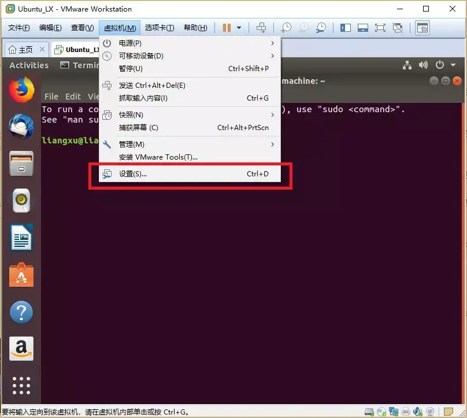This screenshot has width=467, height=418.
Task: Open the message log note icon
Action: click(x=449, y=412)
